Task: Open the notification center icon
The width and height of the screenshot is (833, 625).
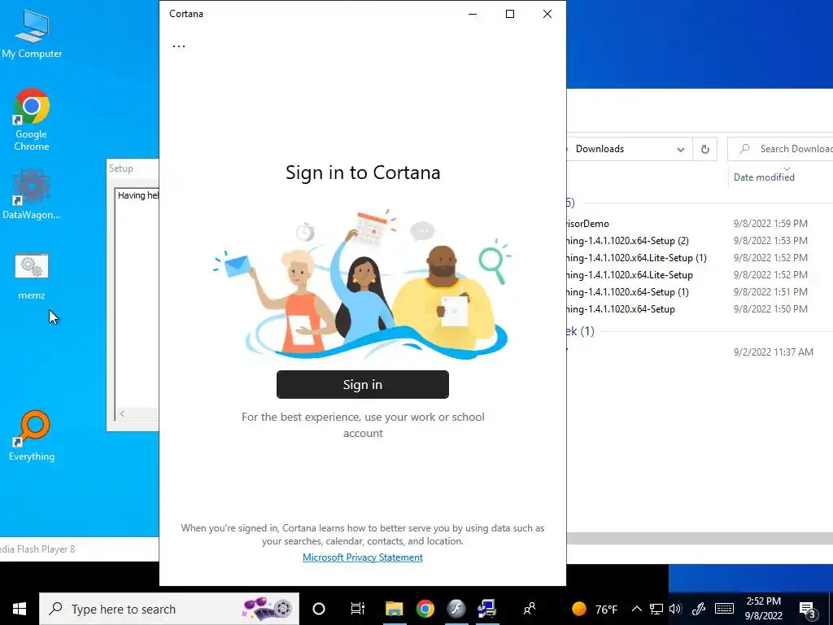Action: click(808, 609)
